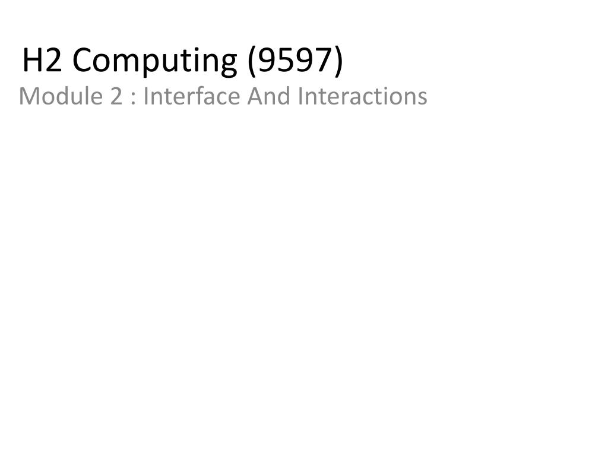Click the digit "2" after "Module"
The width and height of the screenshot is (608, 456).
coord(116,97)
